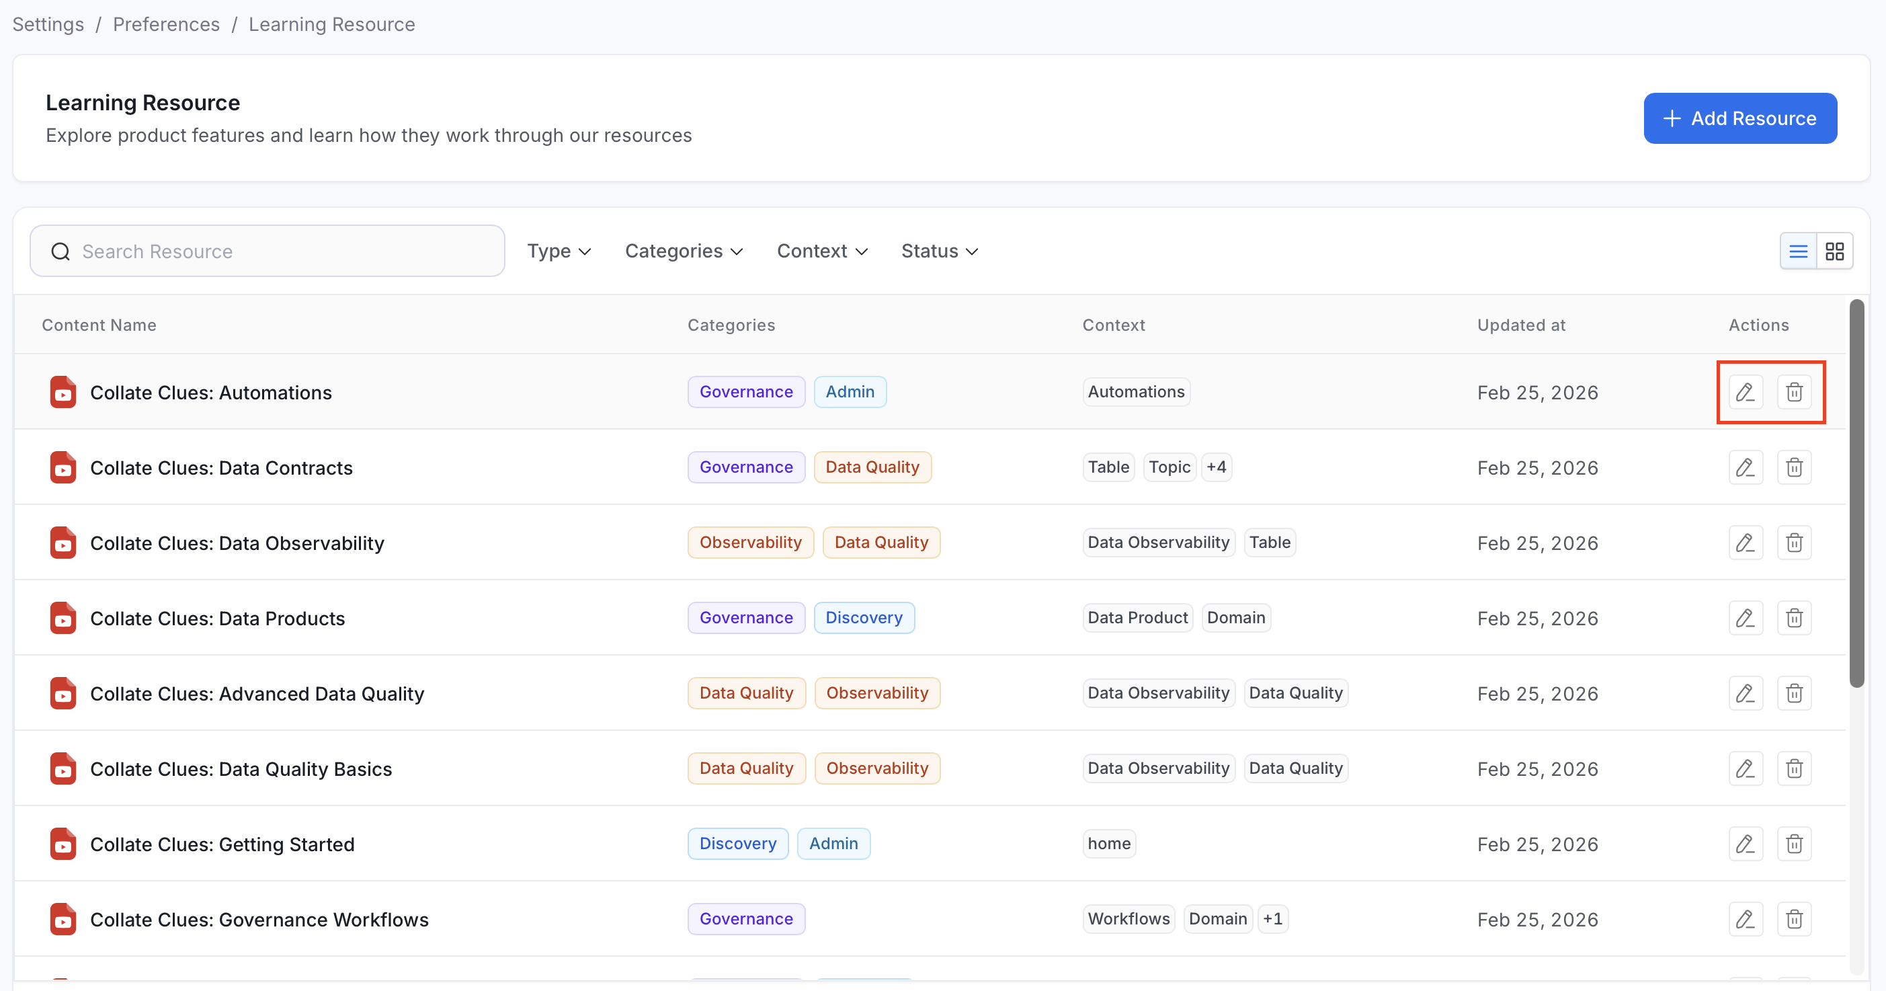Open Collate Clues: Data Contracts
This screenshot has width=1886, height=991.
(x=221, y=468)
